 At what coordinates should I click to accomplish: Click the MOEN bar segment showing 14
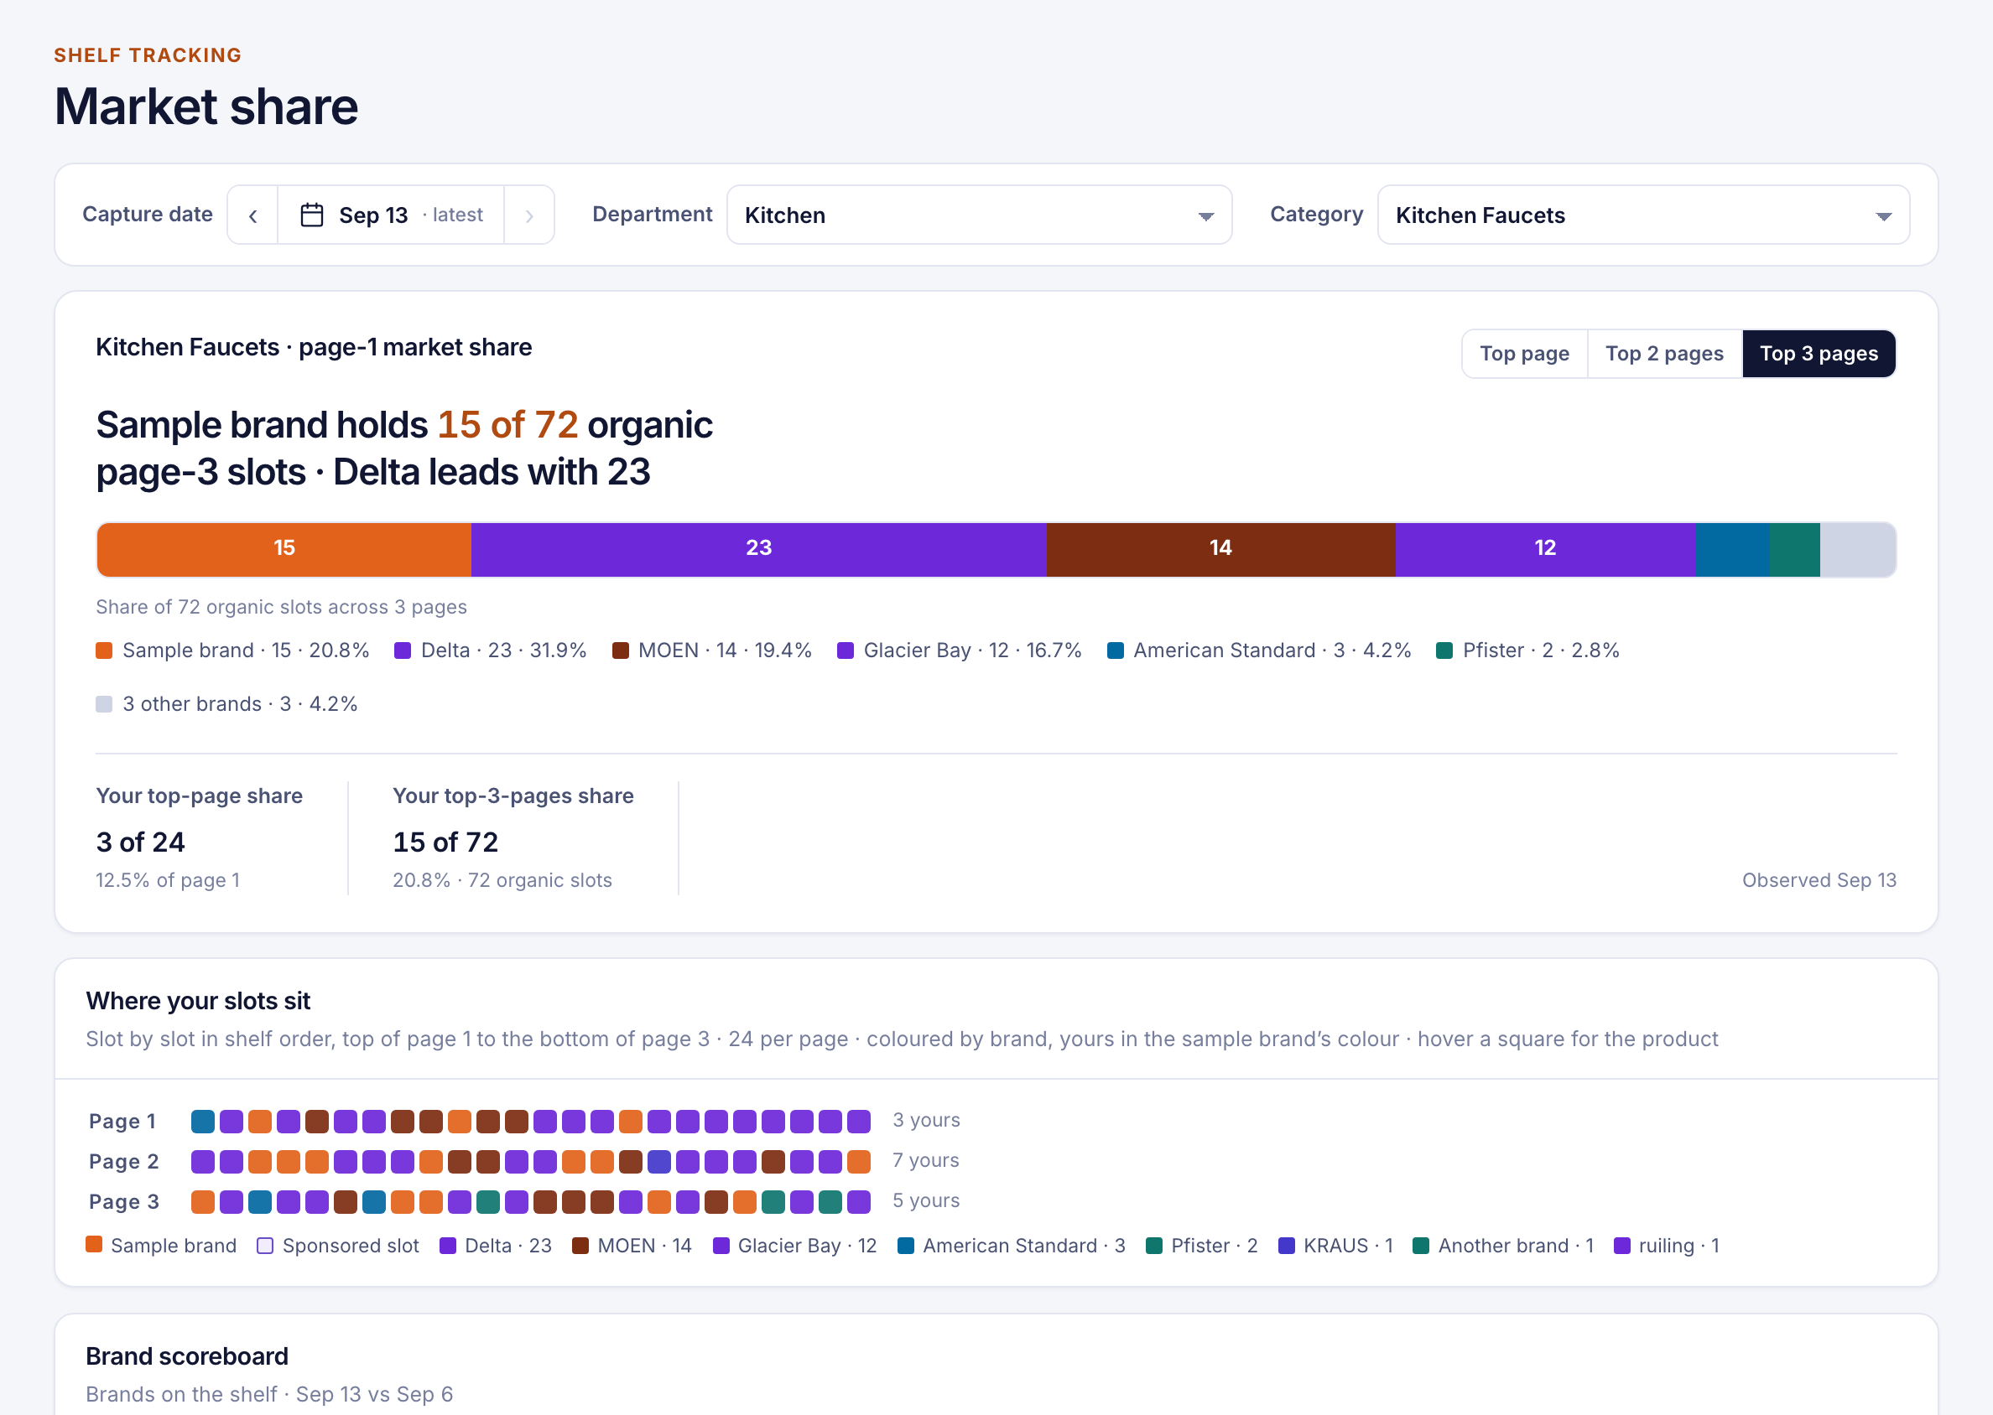click(x=1220, y=550)
